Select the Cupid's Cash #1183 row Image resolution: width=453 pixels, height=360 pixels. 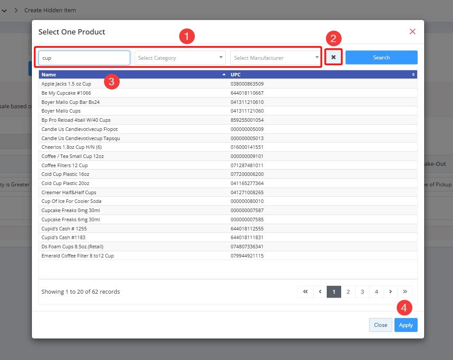[x=228, y=237]
